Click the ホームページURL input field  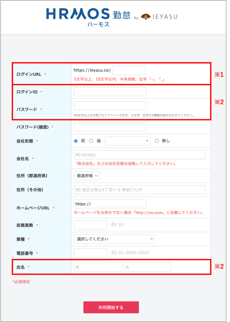point(110,204)
